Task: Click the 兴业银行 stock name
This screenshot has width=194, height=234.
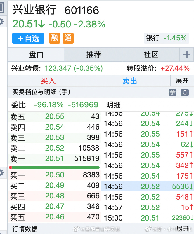Action: pos(34,10)
